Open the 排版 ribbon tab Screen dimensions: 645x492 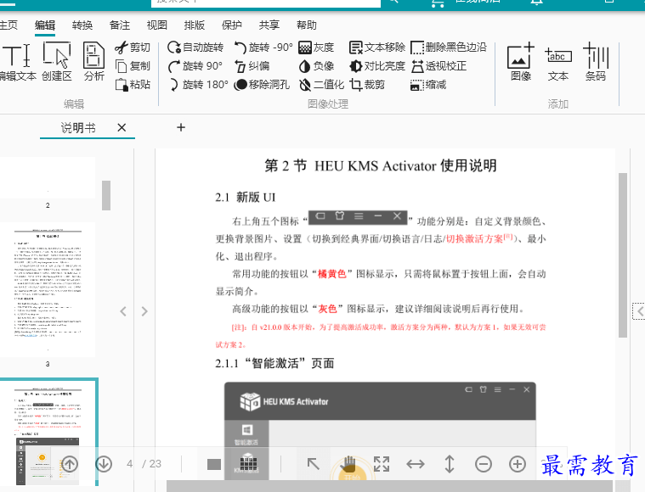[x=195, y=25]
